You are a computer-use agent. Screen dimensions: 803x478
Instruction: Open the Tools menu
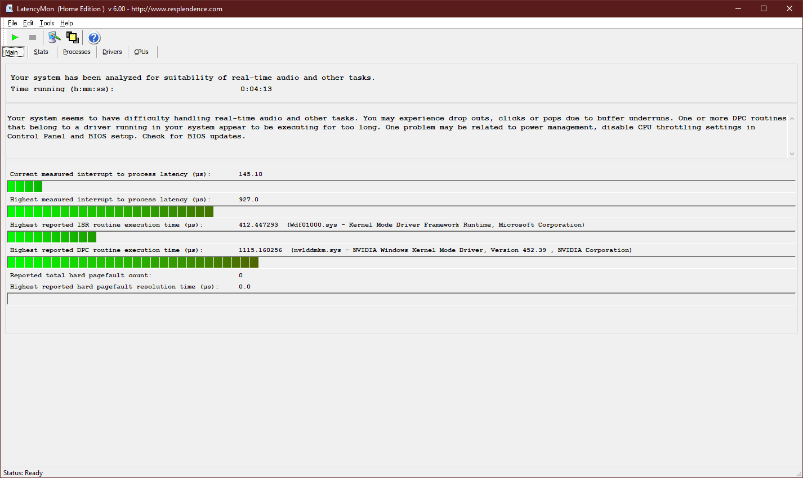tap(47, 23)
